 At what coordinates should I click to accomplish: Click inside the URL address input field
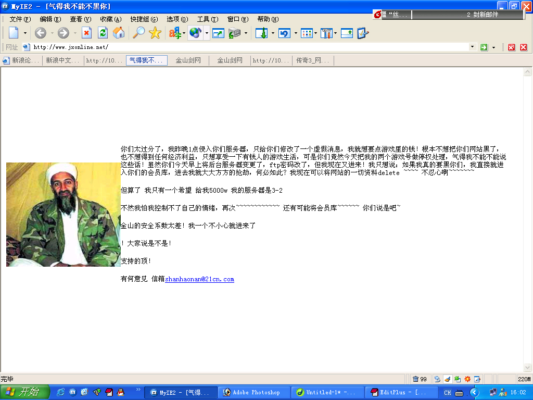pos(250,47)
